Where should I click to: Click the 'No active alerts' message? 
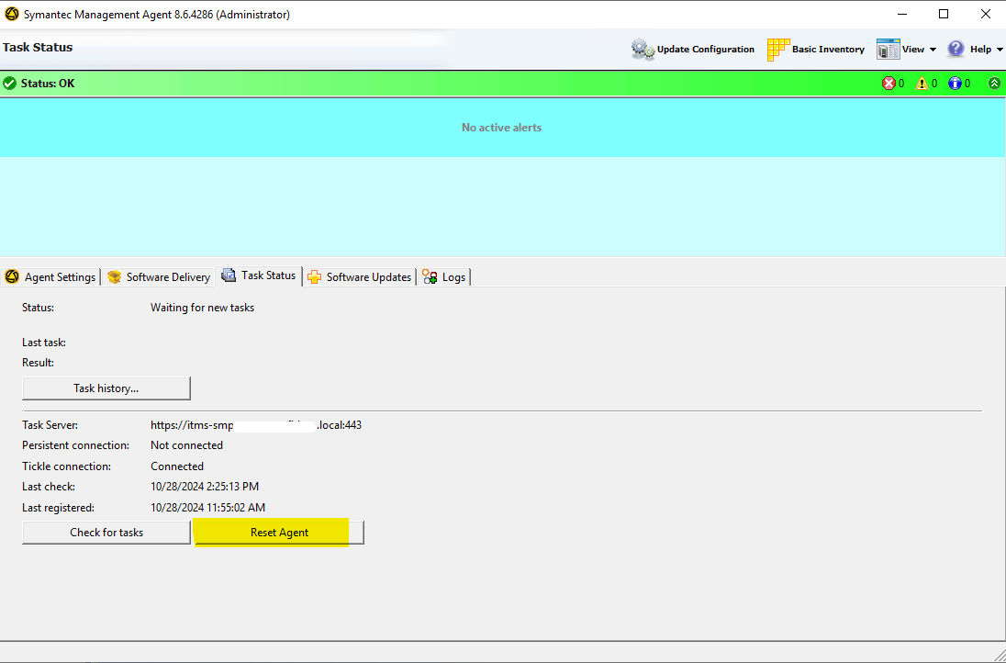(x=502, y=128)
